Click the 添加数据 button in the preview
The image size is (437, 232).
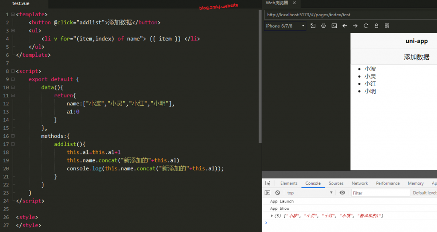pos(416,57)
